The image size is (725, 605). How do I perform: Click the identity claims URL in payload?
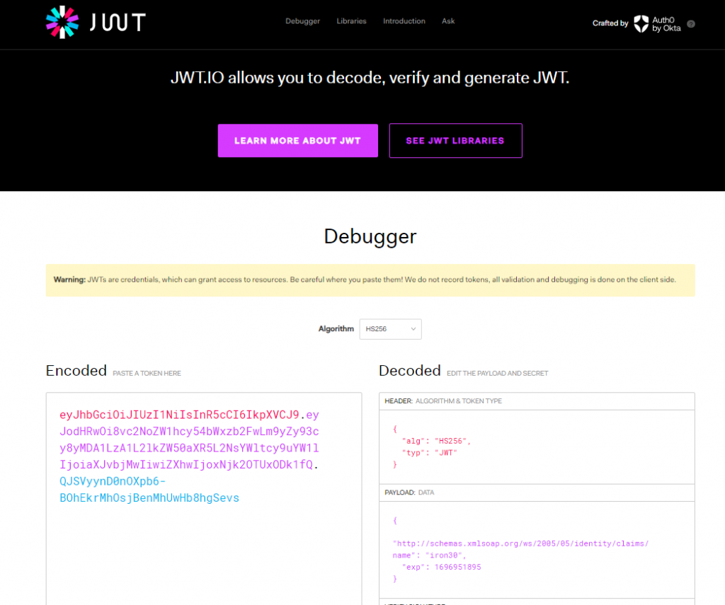tap(520, 543)
